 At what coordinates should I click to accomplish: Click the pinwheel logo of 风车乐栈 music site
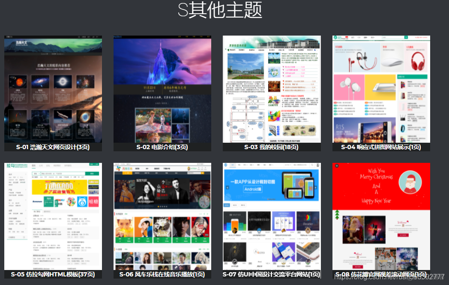[118, 168]
